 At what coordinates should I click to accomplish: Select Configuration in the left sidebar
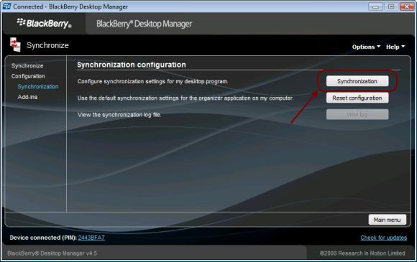point(28,76)
